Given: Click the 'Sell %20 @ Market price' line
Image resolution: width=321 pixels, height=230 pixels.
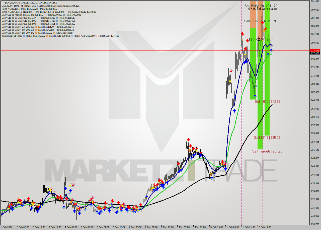Looking at the screenshot, I should coord(41,15).
